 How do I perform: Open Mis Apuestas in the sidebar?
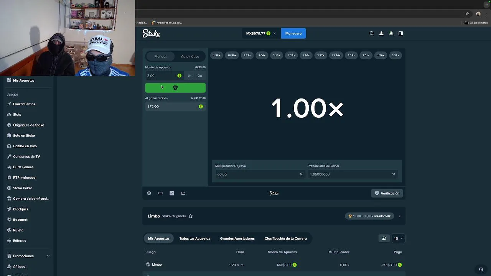(23, 80)
